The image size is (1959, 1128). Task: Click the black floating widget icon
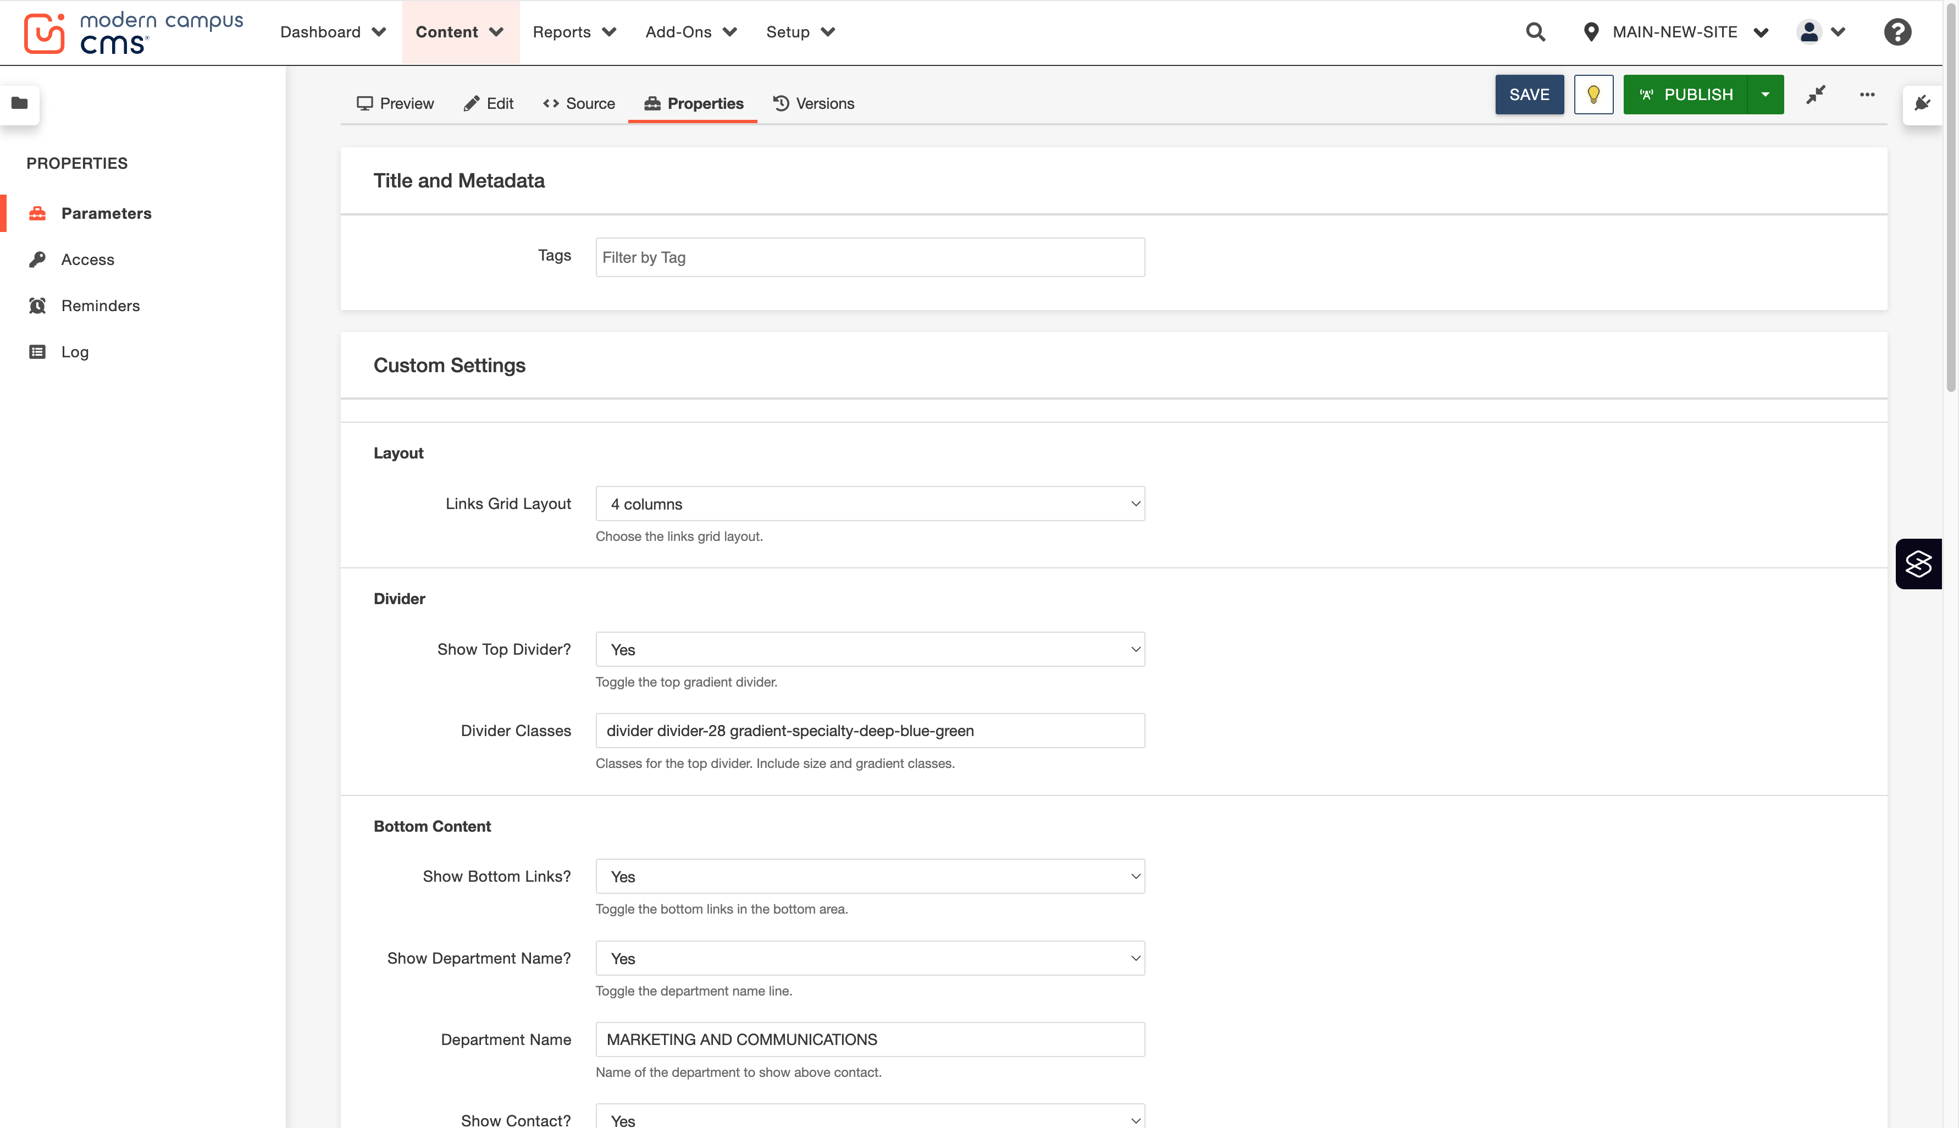tap(1919, 564)
